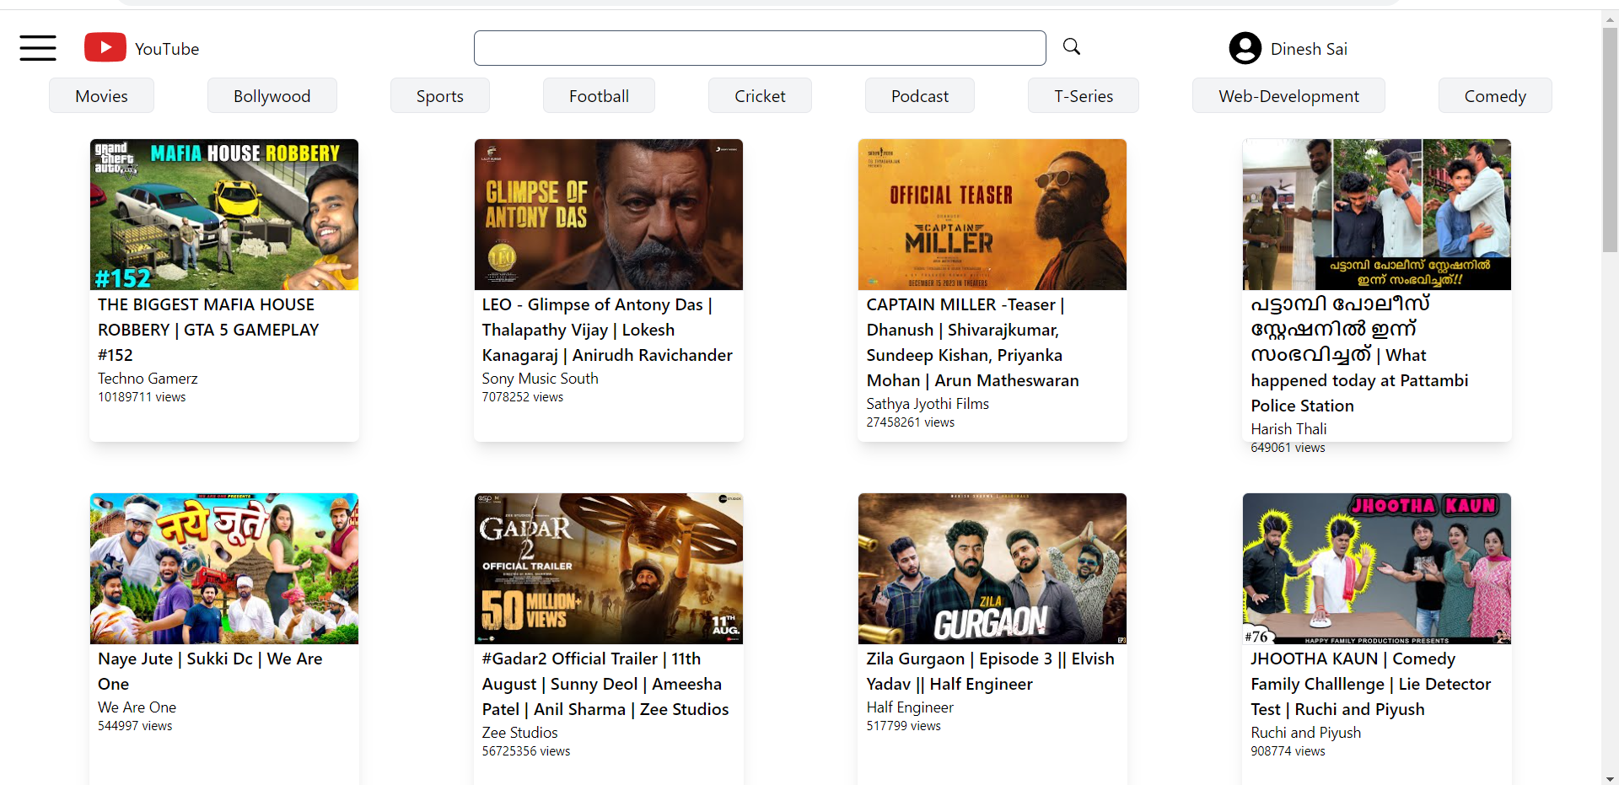Click the 544997 views count

(x=135, y=726)
